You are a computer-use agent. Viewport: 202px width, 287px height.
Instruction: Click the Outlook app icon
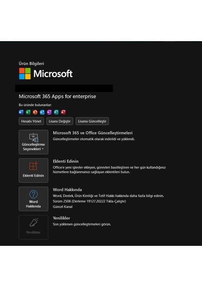(42, 112)
